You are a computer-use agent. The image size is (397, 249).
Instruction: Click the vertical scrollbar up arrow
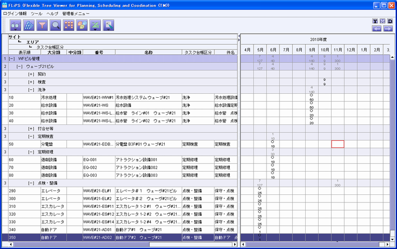pyautogui.click(x=392, y=58)
